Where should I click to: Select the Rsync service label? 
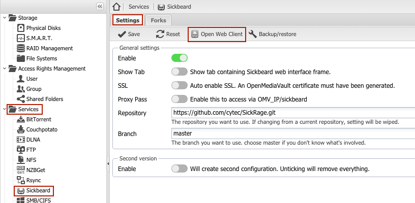point(34,180)
